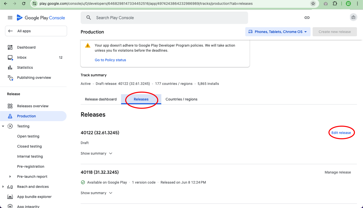This screenshot has height=208, width=363.
Task: Click the Google Play Console logo
Action: pos(41,18)
